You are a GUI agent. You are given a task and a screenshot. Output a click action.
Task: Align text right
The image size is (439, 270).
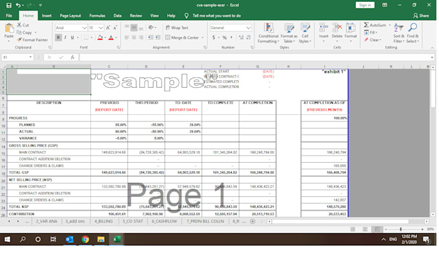point(141,37)
